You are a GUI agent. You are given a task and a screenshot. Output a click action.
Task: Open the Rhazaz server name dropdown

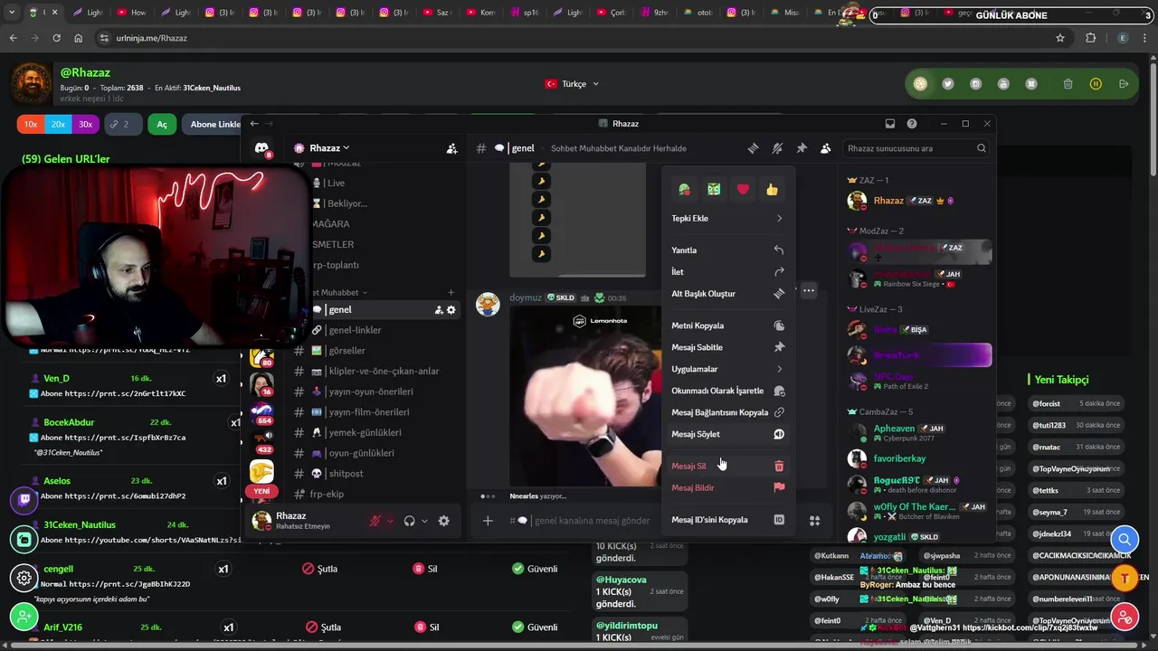(x=329, y=148)
